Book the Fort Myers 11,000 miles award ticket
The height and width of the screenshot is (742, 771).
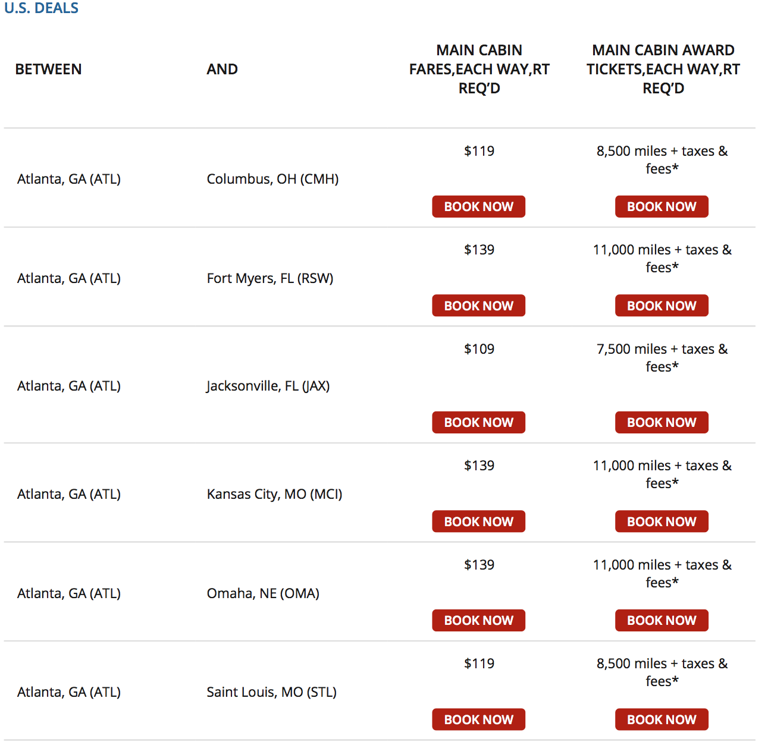pos(661,305)
